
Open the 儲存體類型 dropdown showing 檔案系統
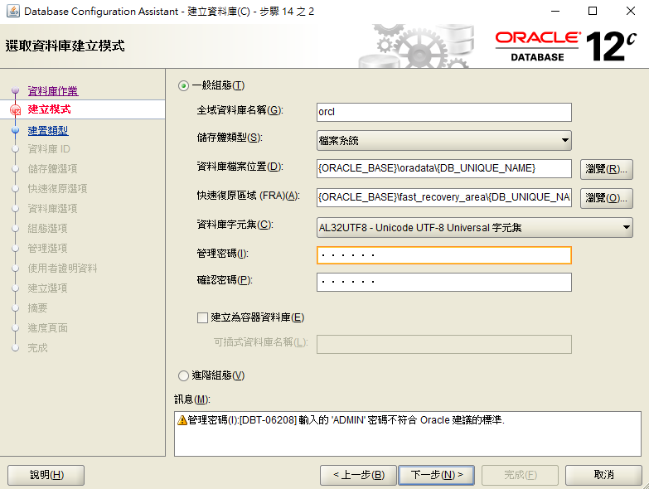443,140
